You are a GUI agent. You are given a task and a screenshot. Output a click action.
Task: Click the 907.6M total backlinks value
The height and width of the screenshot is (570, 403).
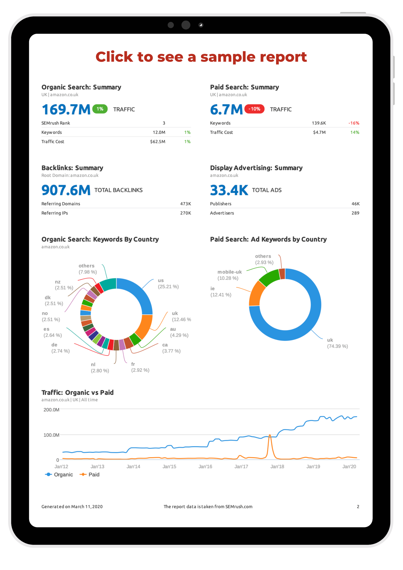point(66,190)
